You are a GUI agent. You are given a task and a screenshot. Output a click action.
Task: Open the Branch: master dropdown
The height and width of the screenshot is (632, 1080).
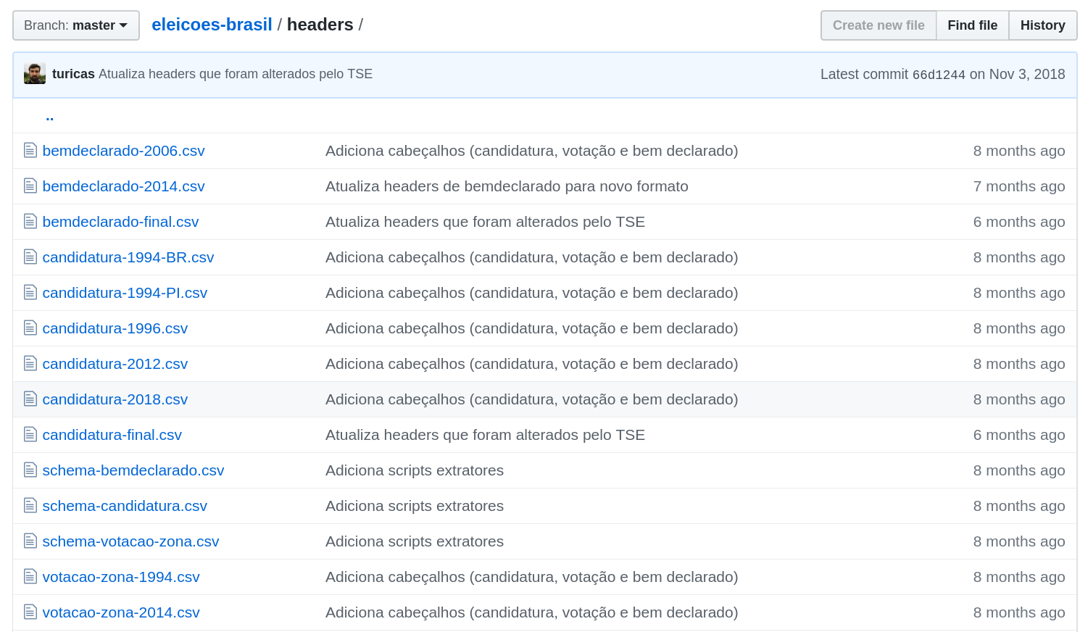coord(75,25)
